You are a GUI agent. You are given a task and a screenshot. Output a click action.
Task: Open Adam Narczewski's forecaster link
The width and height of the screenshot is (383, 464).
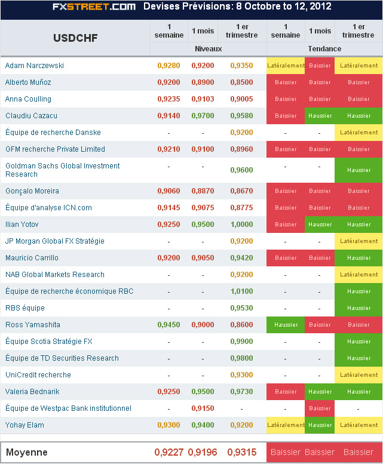click(34, 66)
